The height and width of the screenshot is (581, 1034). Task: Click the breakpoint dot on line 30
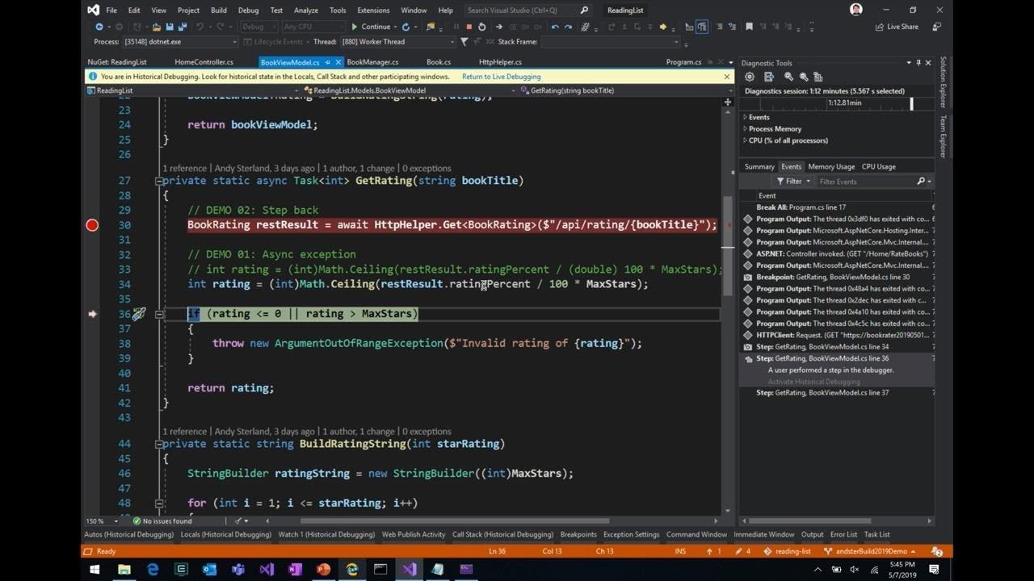pyautogui.click(x=92, y=225)
